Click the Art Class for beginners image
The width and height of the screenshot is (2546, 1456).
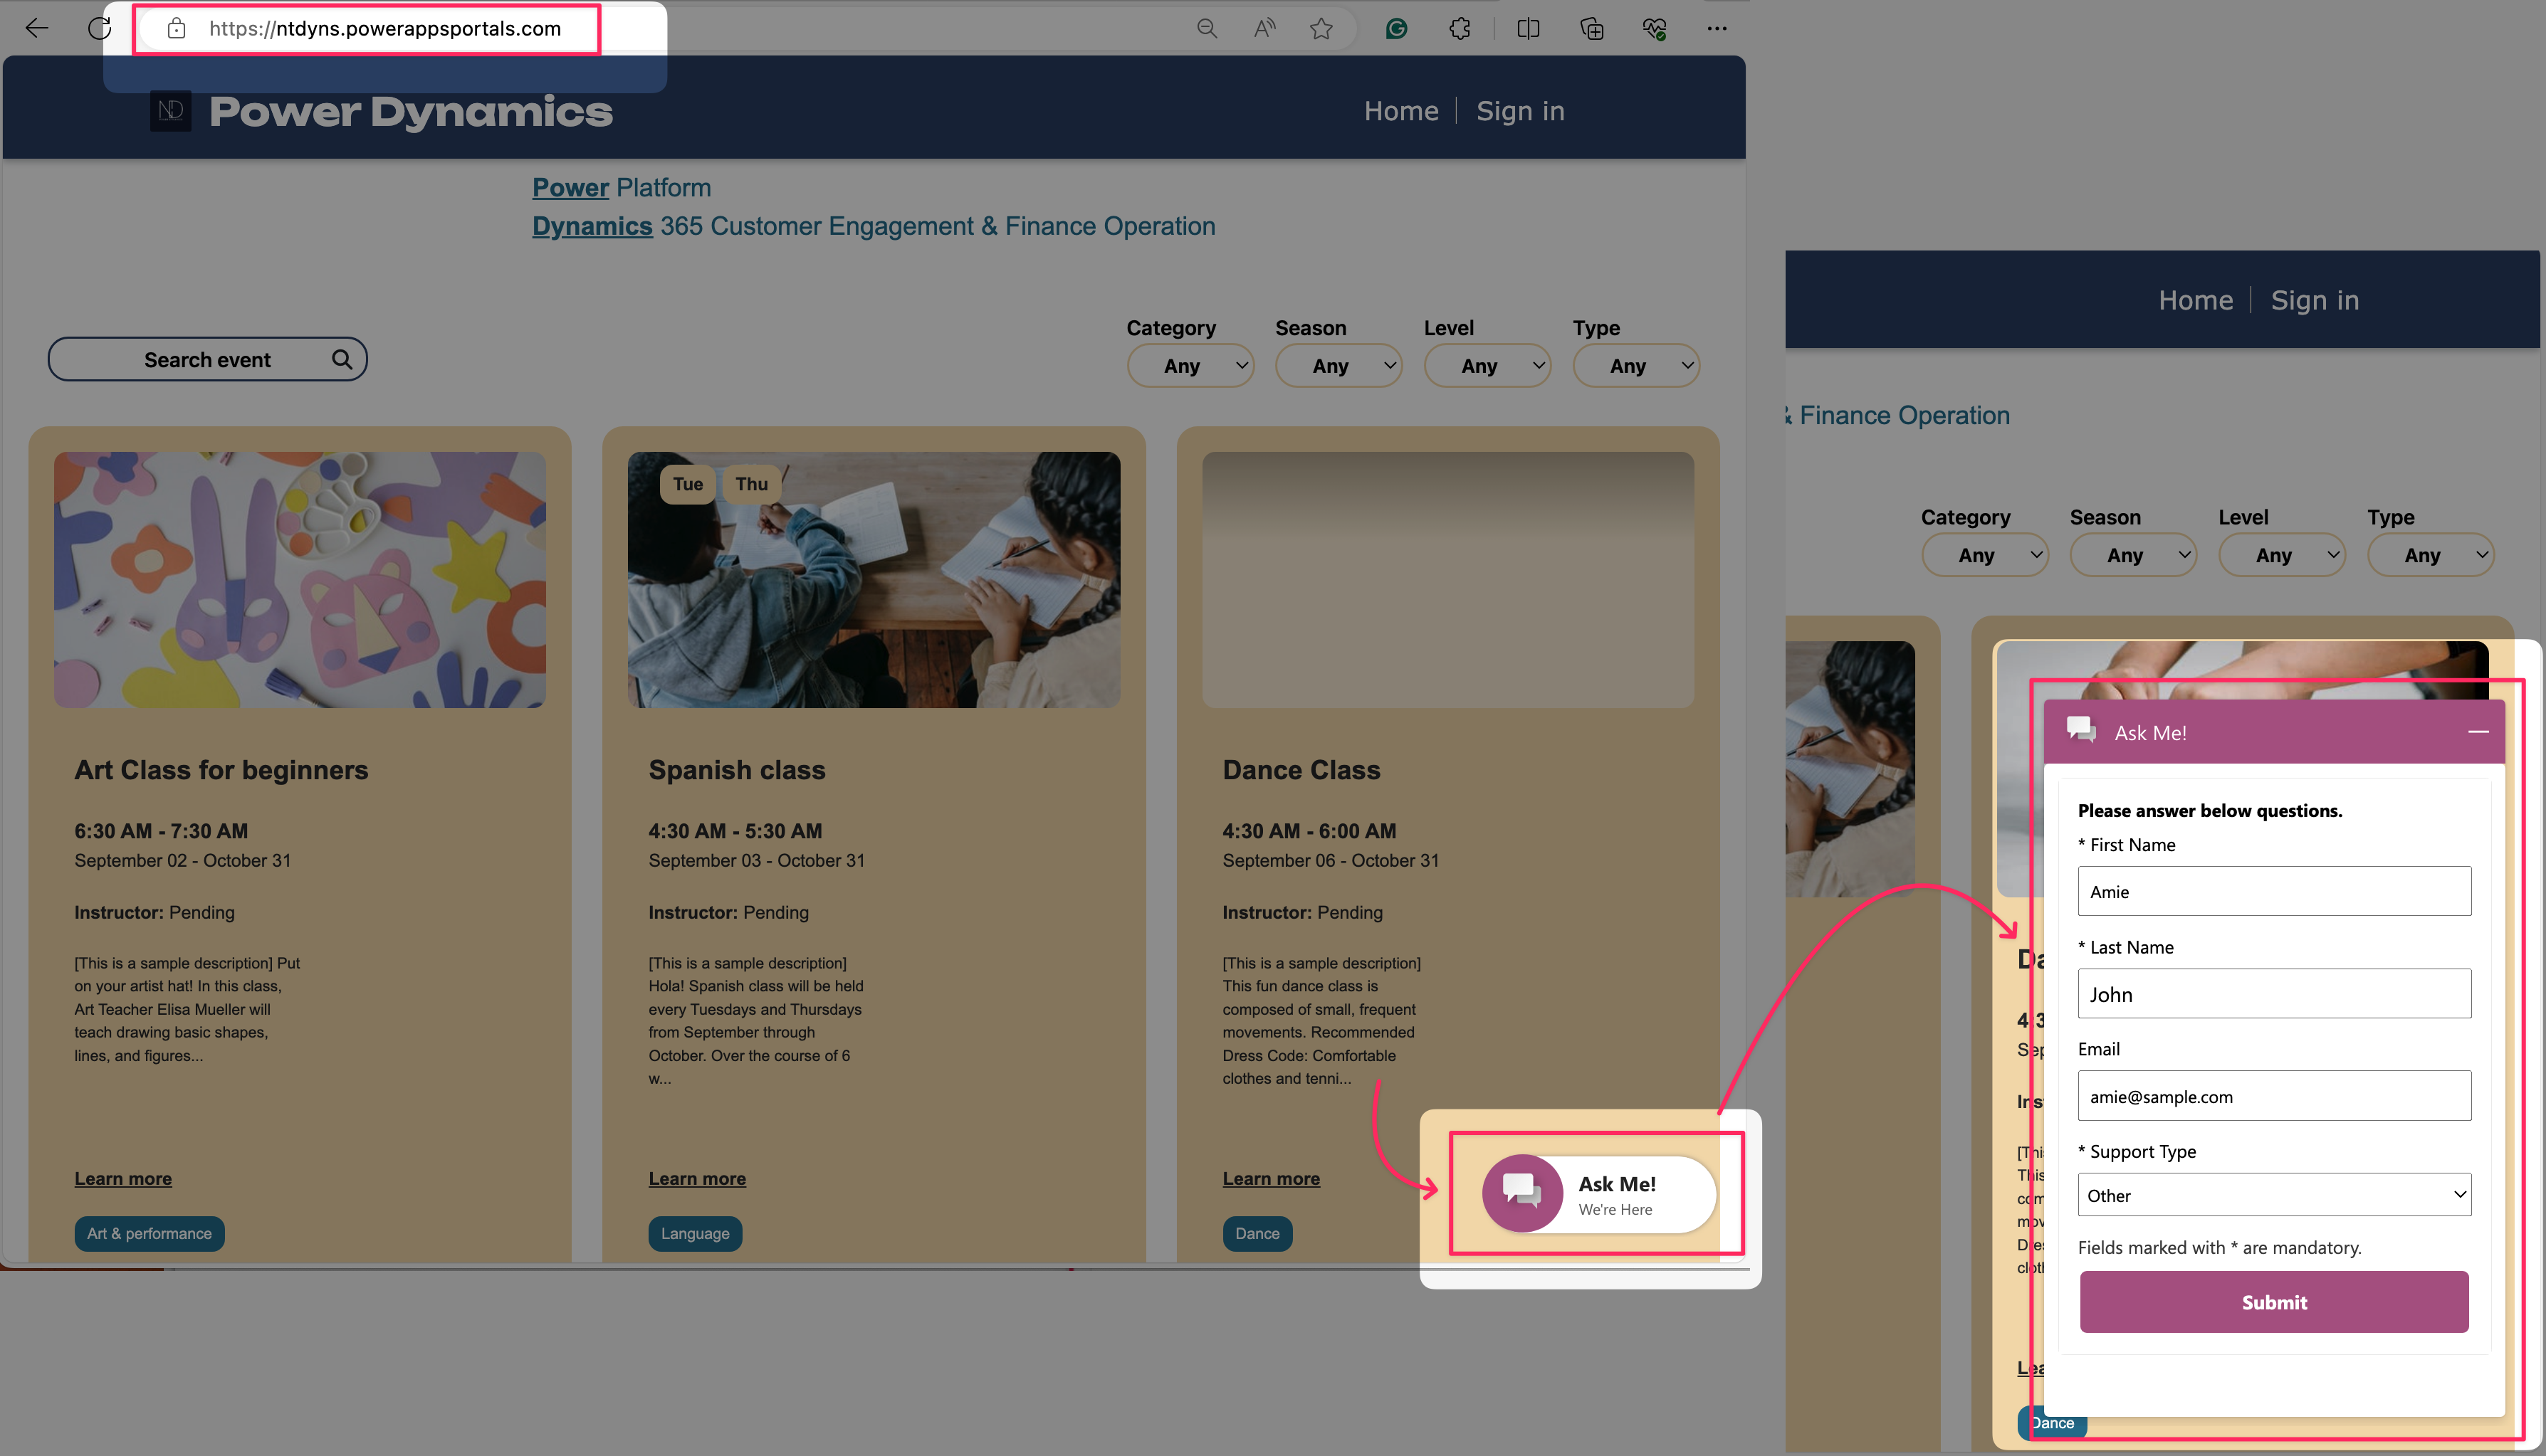point(299,579)
